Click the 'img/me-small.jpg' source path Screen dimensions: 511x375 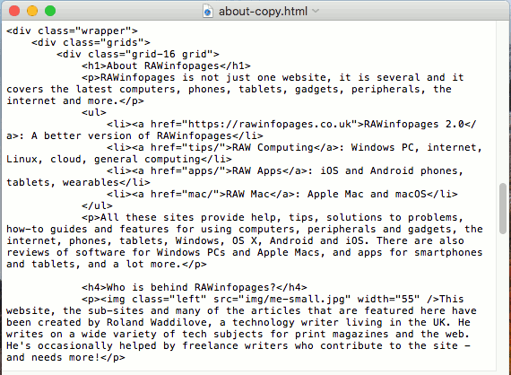[295, 300]
